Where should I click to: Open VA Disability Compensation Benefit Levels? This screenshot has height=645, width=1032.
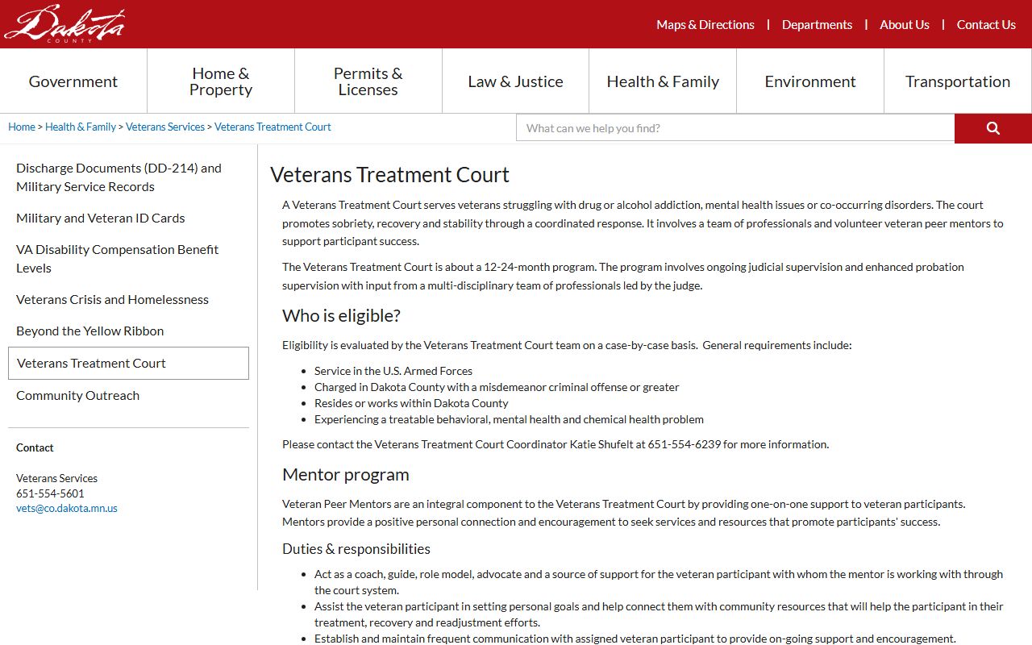pyautogui.click(x=128, y=259)
